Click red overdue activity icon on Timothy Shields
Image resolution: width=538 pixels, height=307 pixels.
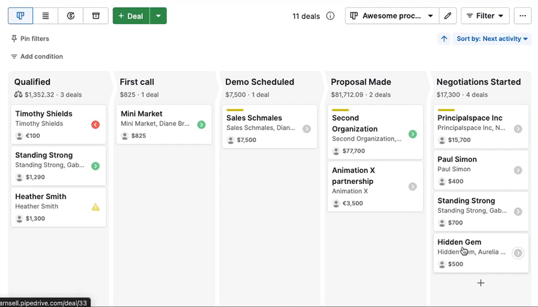[x=96, y=125]
